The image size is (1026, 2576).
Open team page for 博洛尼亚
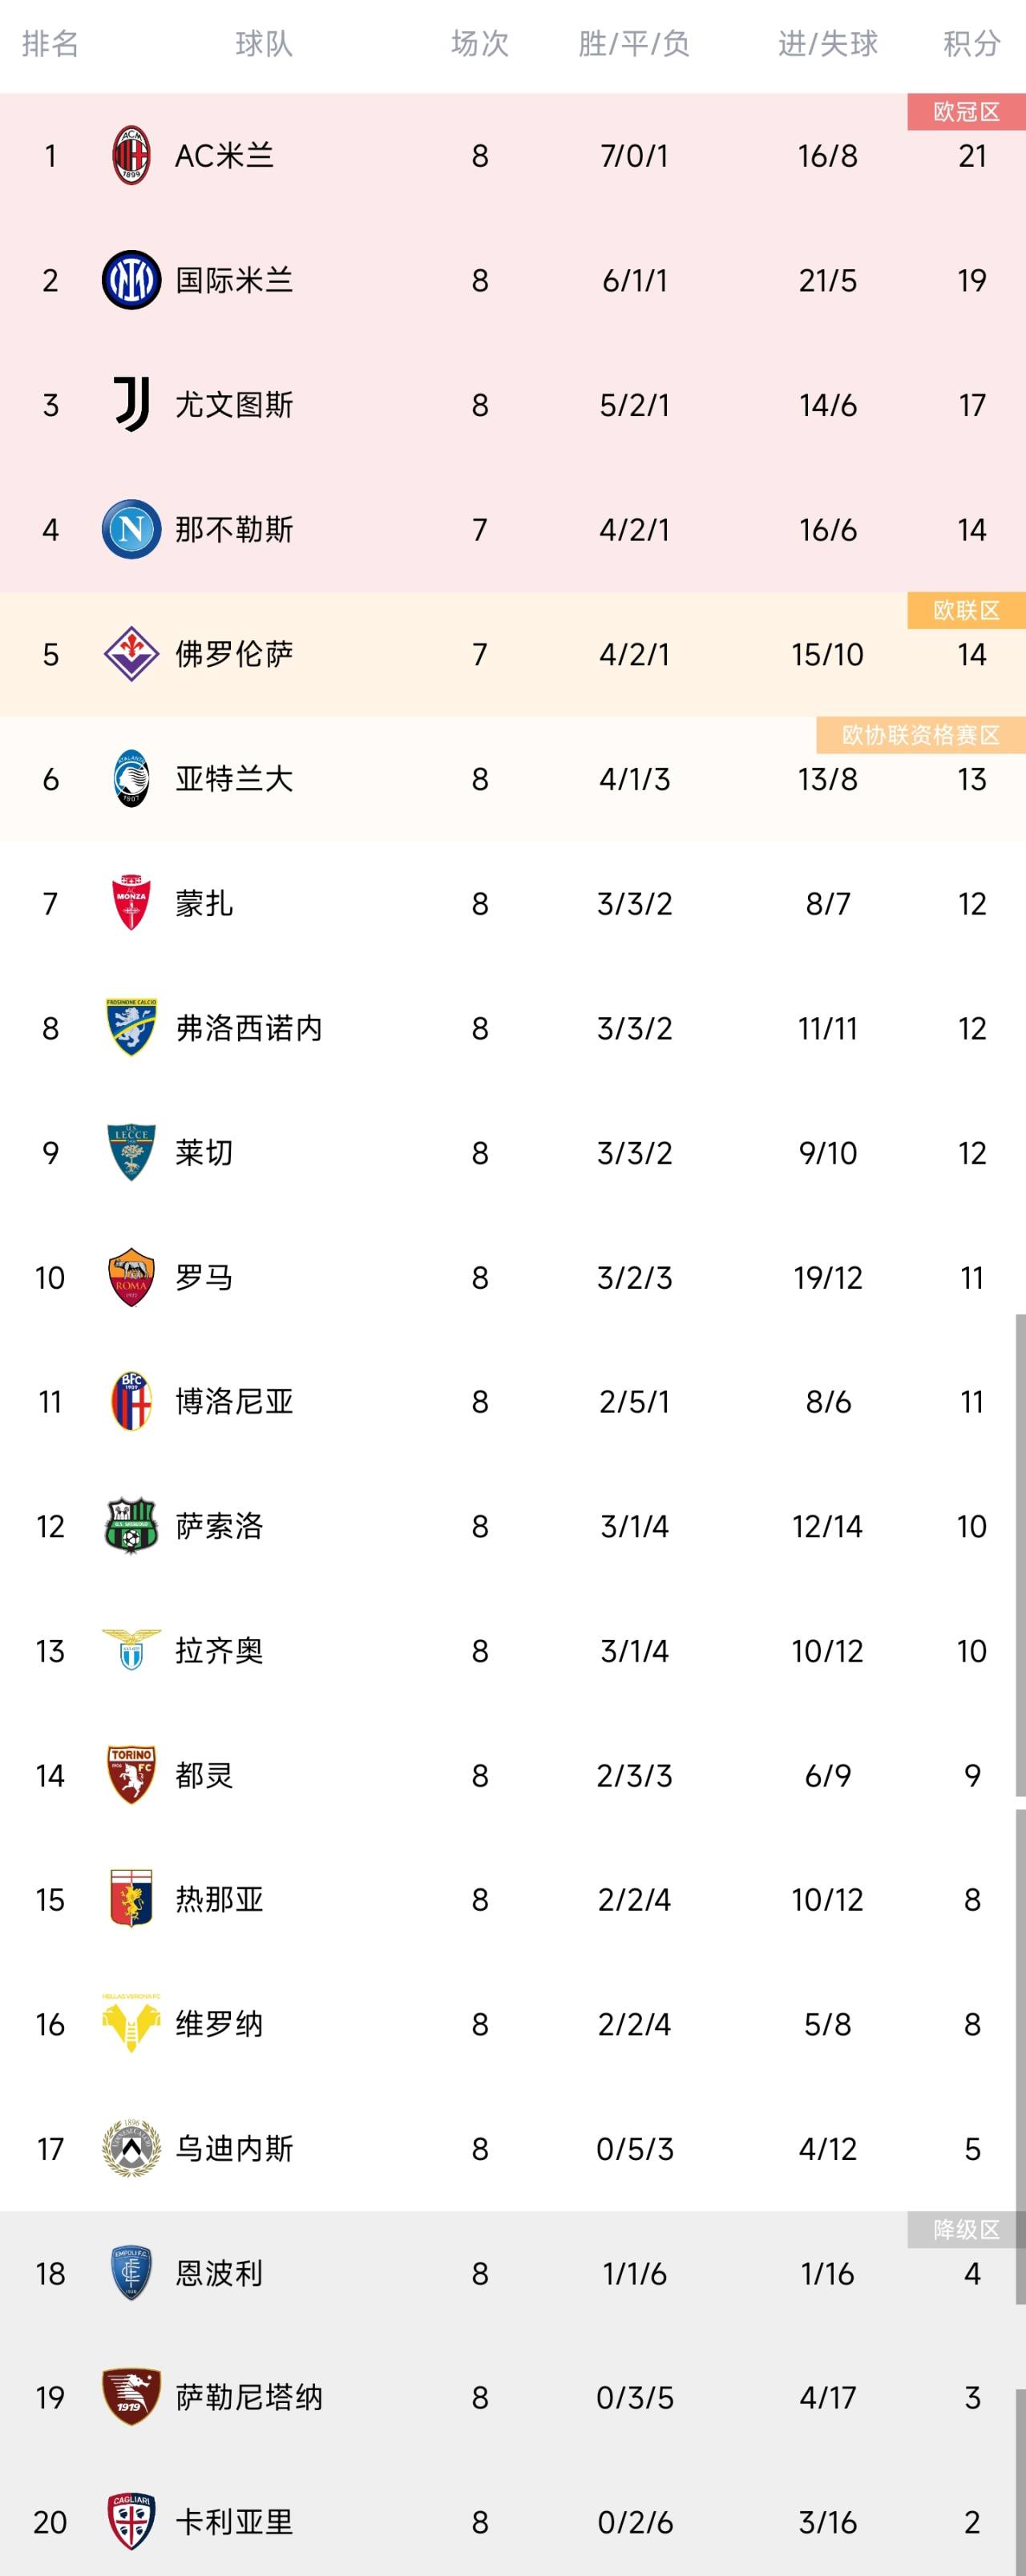[x=234, y=1401]
